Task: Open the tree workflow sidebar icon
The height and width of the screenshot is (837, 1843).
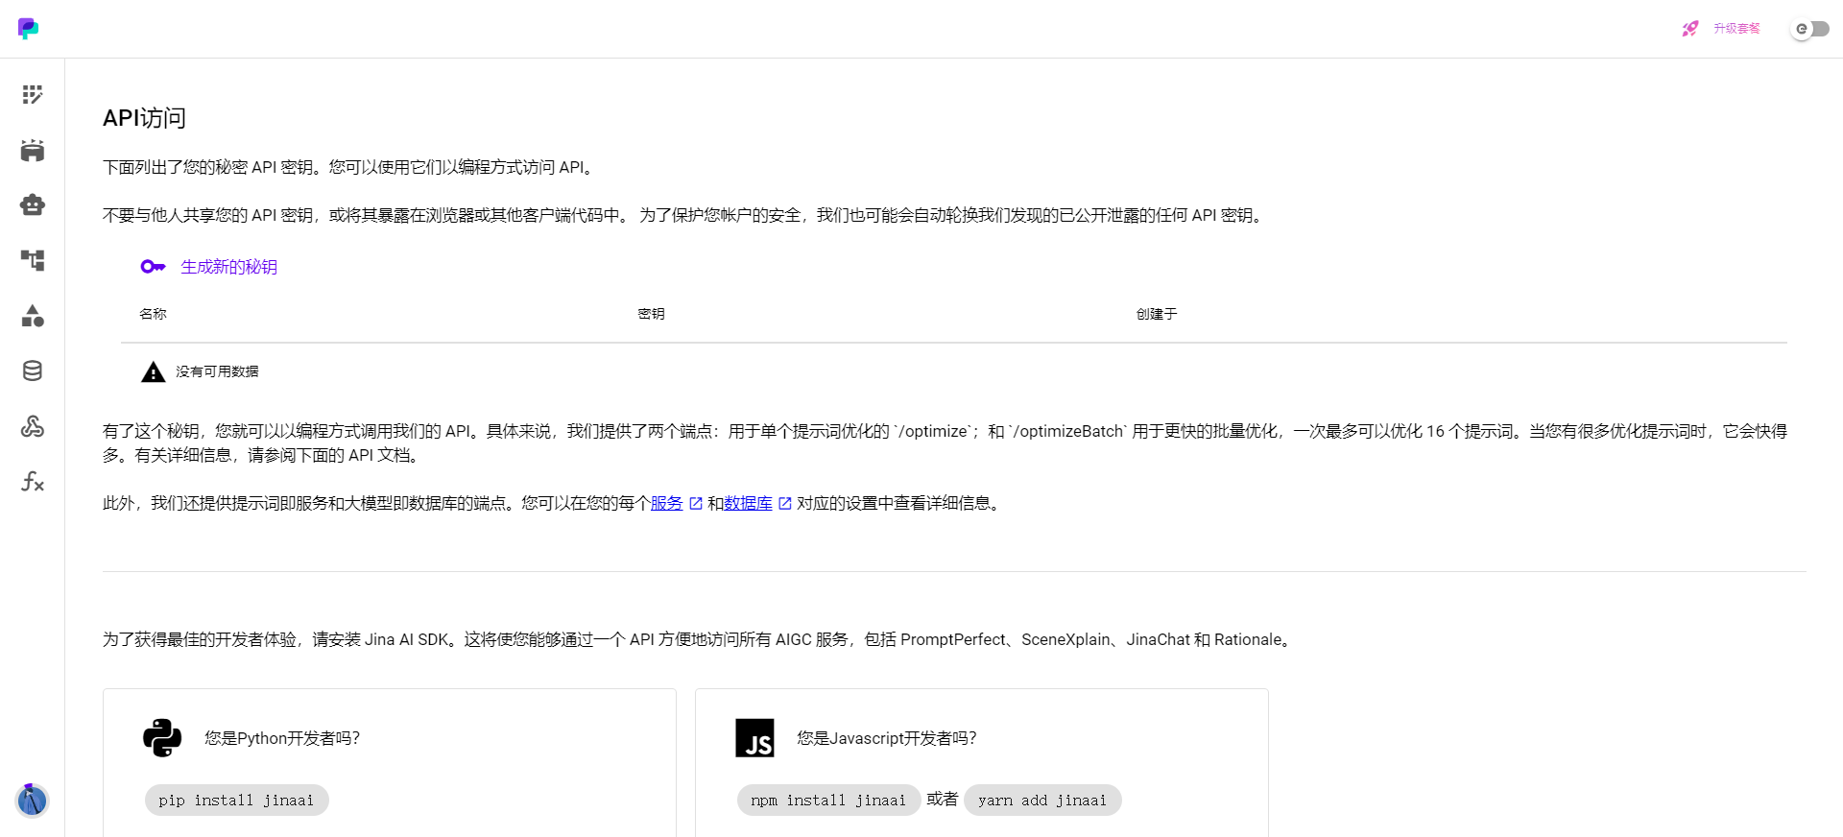Action: tap(33, 260)
